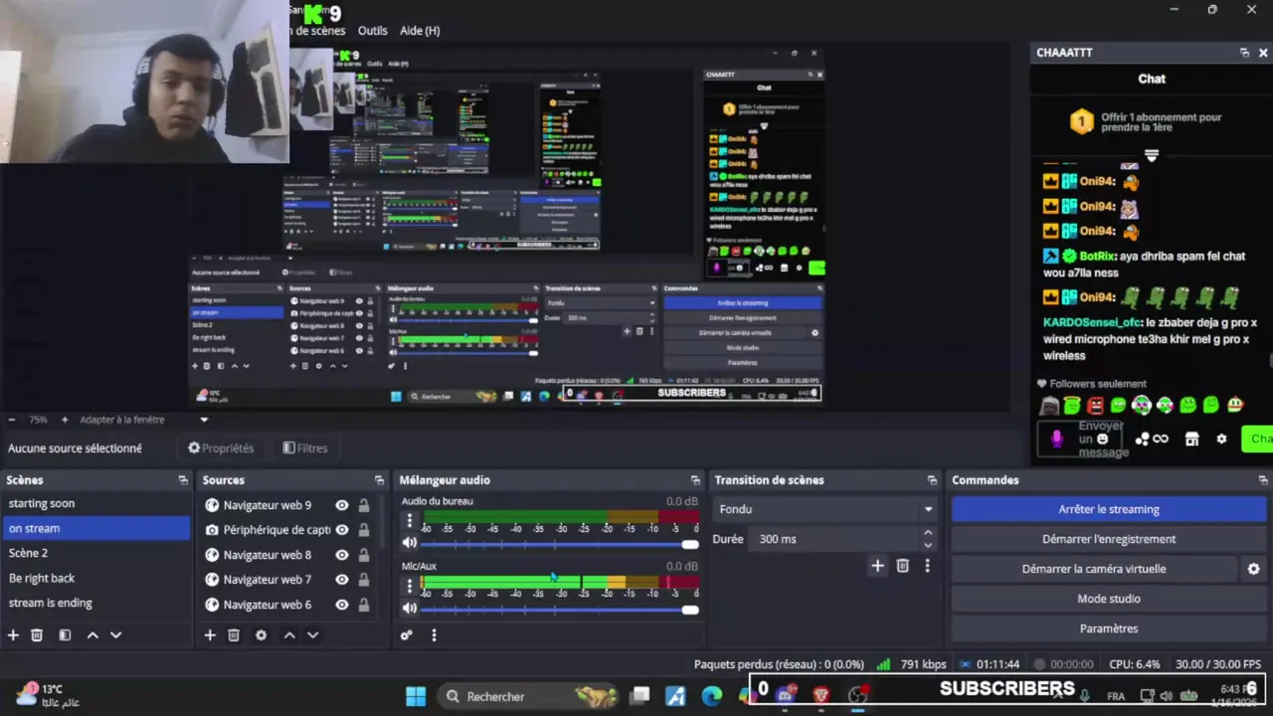Open Fondu transition dropdown

tap(825, 509)
